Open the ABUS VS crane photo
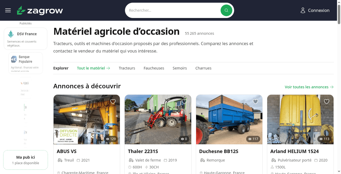This screenshot has width=341, height=174. [87, 119]
